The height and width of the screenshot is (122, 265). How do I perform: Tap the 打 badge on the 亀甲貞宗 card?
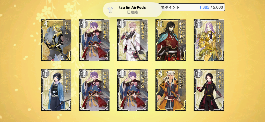pyautogui.click(x=121, y=24)
